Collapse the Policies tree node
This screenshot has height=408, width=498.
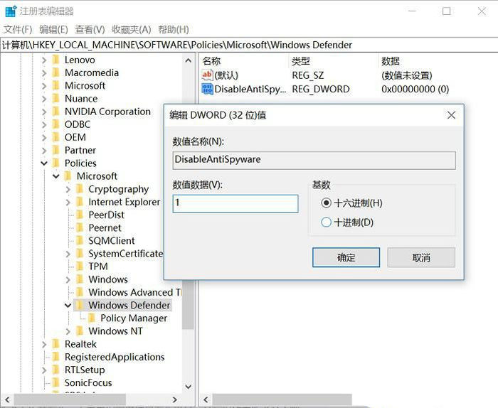44,163
